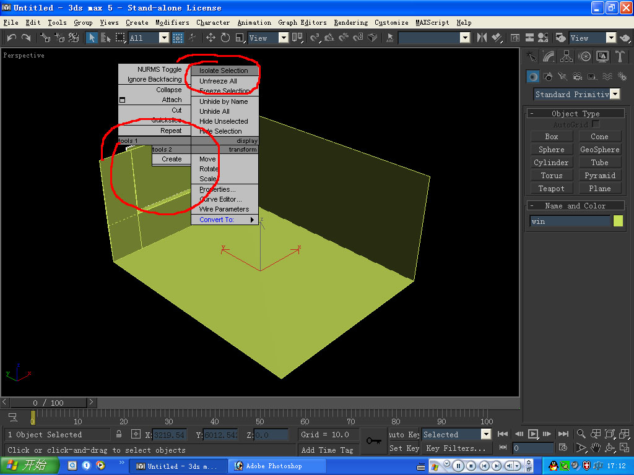Open the Modifiers menu
Image resolution: width=634 pixels, height=475 pixels.
point(172,22)
